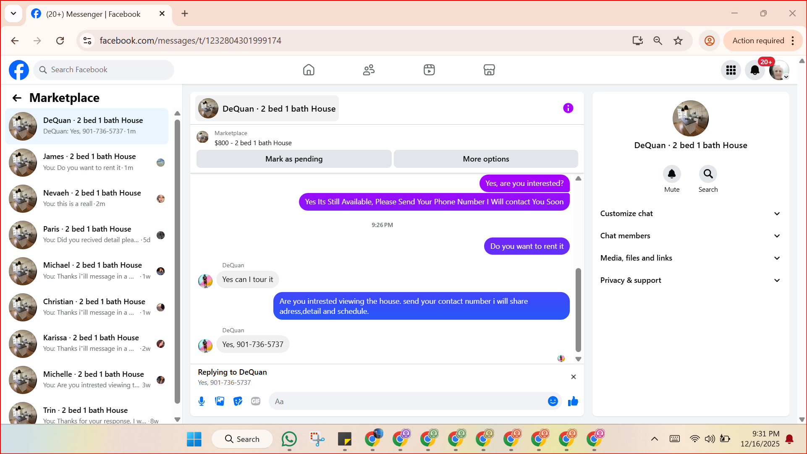Click the conversation list scrollbar thumb
The height and width of the screenshot is (454, 807).
[x=177, y=261]
